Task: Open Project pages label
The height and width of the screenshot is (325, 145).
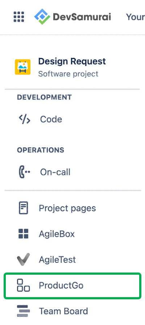Action: [67, 208]
